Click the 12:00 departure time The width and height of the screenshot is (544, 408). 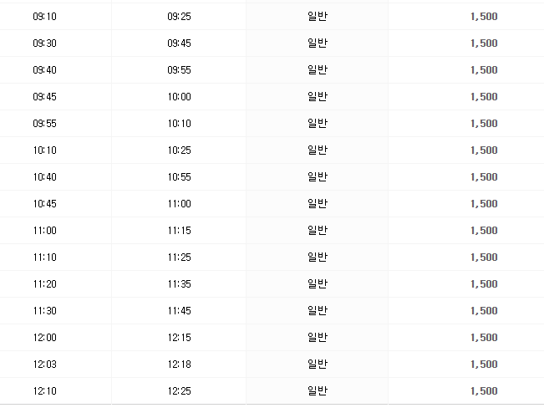pyautogui.click(x=44, y=338)
